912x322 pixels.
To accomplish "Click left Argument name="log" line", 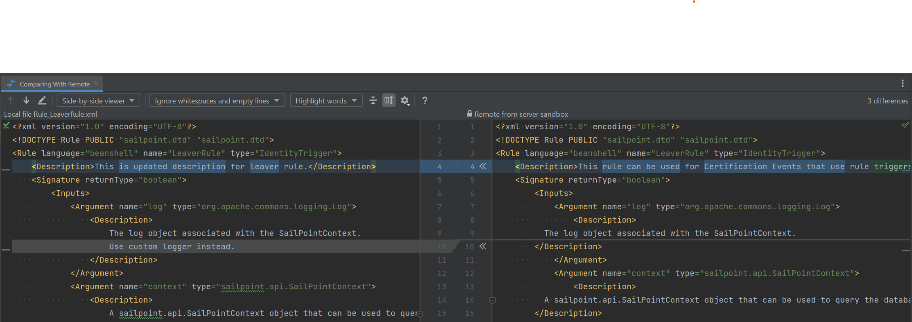I will (213, 206).
